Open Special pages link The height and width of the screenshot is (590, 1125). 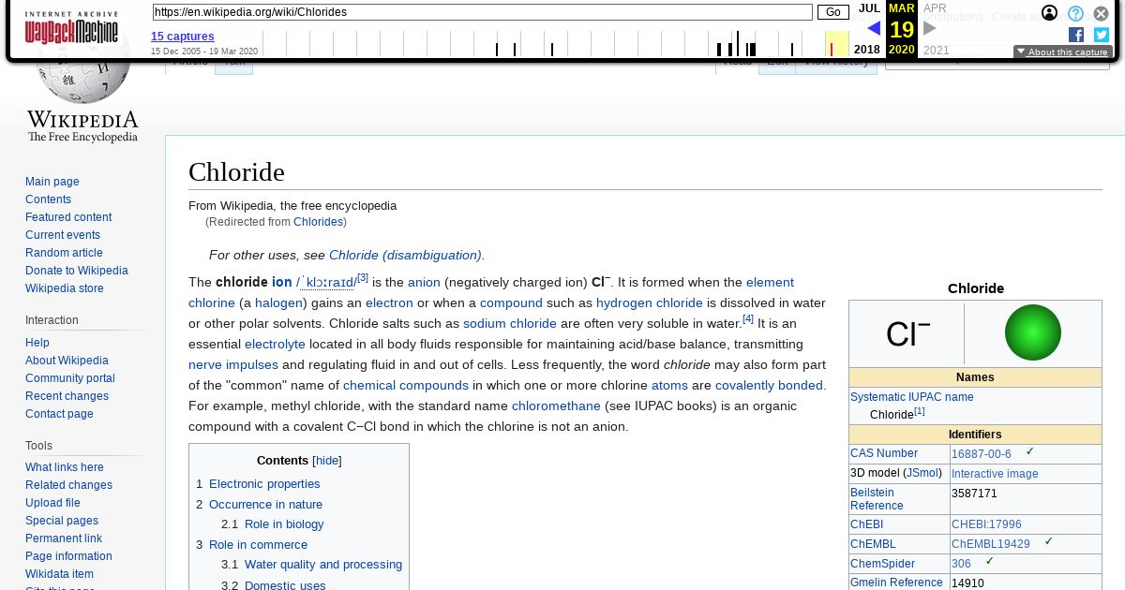point(62,521)
